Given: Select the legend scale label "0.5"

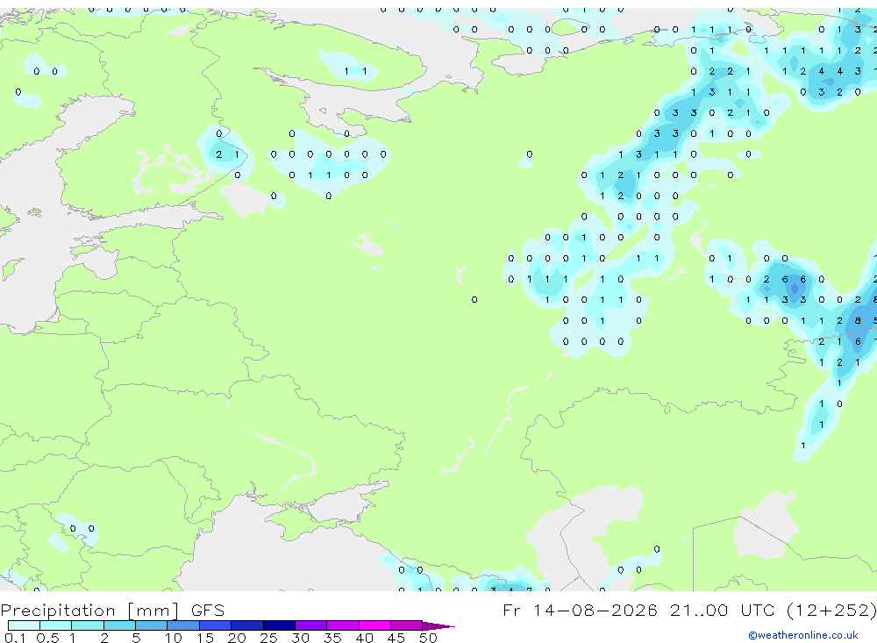Looking at the screenshot, I should [x=47, y=638].
